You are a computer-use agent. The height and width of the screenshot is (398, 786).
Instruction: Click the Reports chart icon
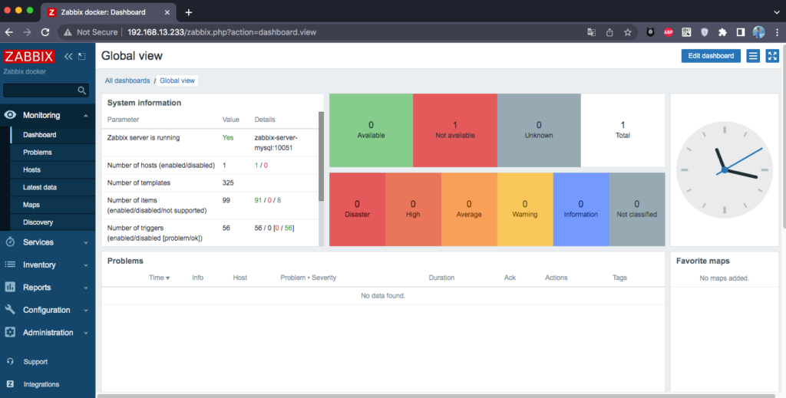(x=10, y=288)
